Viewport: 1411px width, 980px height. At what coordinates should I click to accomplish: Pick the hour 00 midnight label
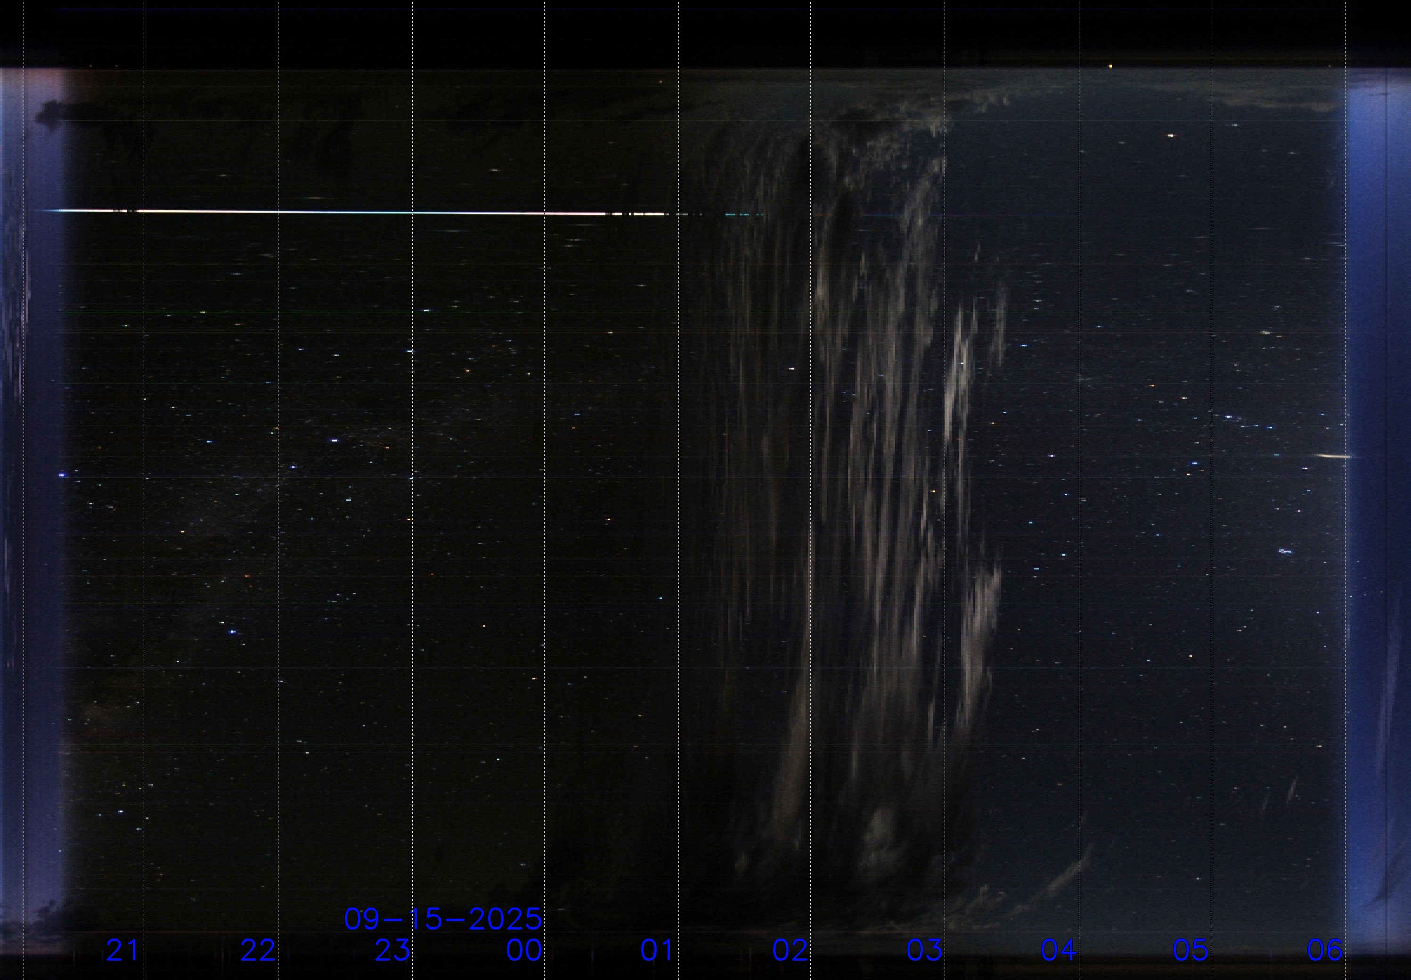(524, 950)
